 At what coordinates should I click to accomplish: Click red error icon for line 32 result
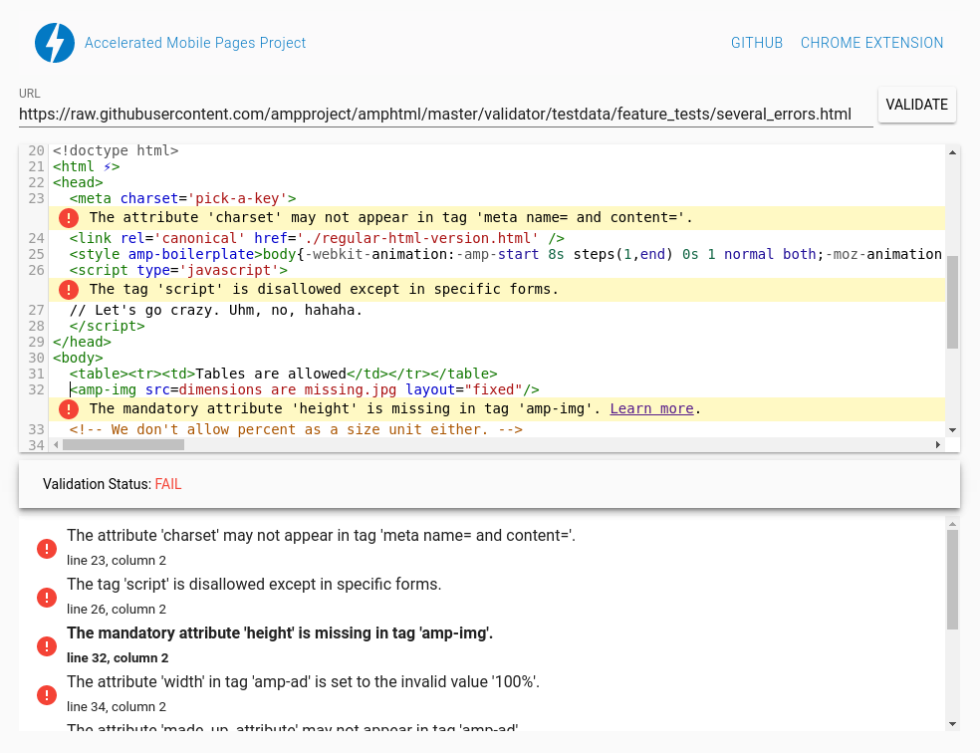tap(46, 646)
